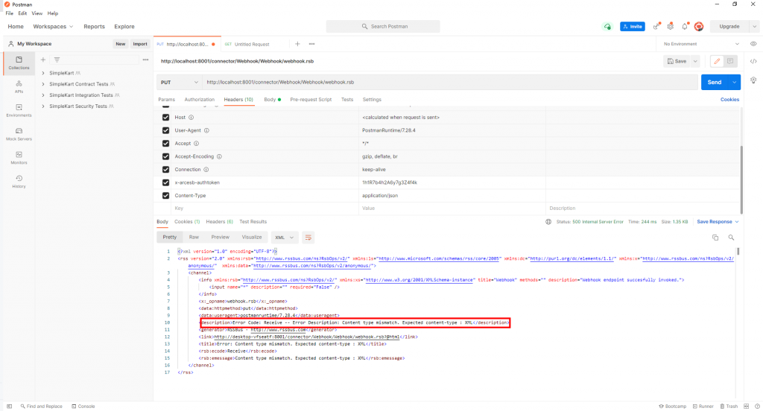Open the Test Results response tab
The height and width of the screenshot is (411, 763).
point(253,221)
